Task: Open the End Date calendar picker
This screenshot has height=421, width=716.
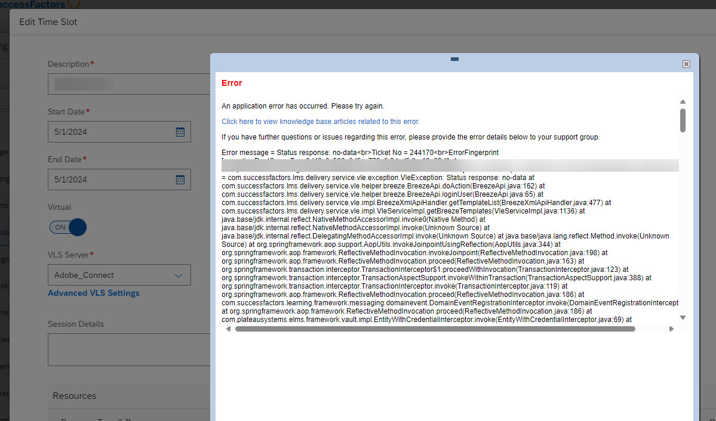Action: [180, 179]
